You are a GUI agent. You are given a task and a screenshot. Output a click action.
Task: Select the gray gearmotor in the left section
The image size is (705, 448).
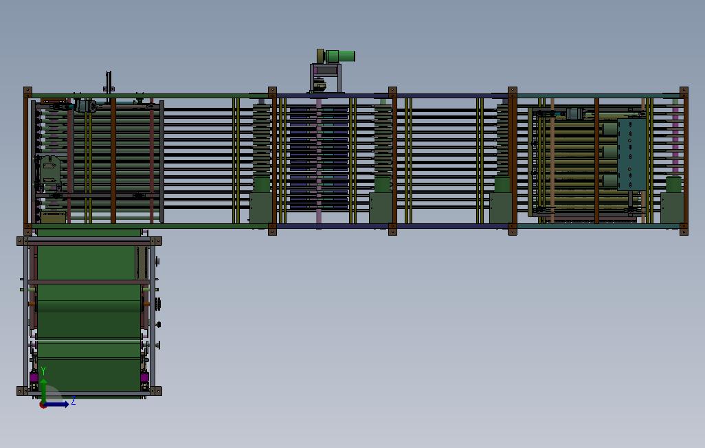85,106
